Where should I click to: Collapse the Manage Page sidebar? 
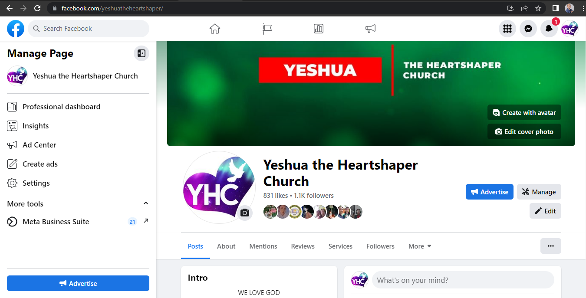point(142,53)
